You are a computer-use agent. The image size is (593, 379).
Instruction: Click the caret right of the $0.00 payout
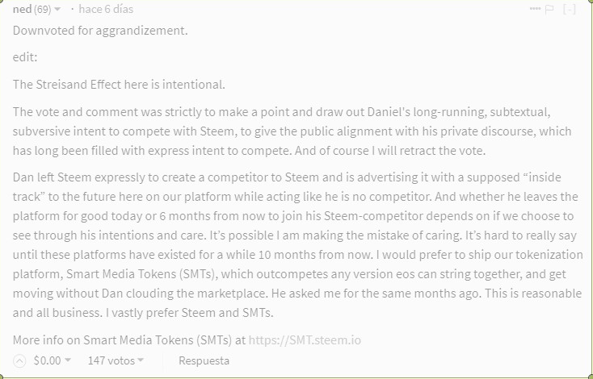[68, 360]
